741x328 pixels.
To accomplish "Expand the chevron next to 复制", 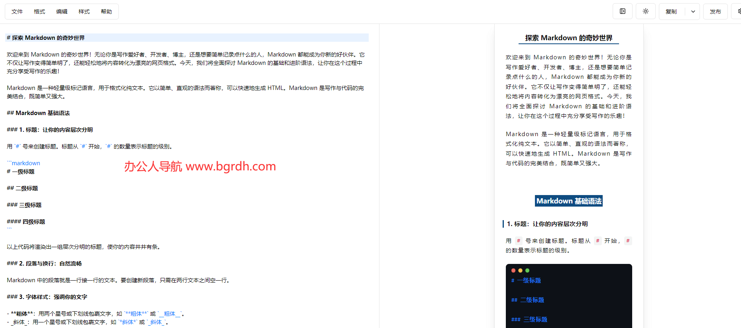I will [x=693, y=12].
